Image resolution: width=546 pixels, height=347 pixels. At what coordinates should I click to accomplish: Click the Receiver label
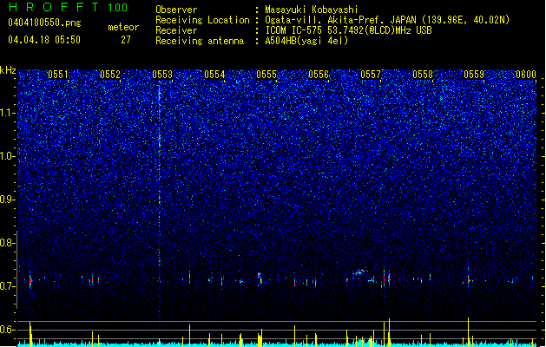click(x=176, y=30)
